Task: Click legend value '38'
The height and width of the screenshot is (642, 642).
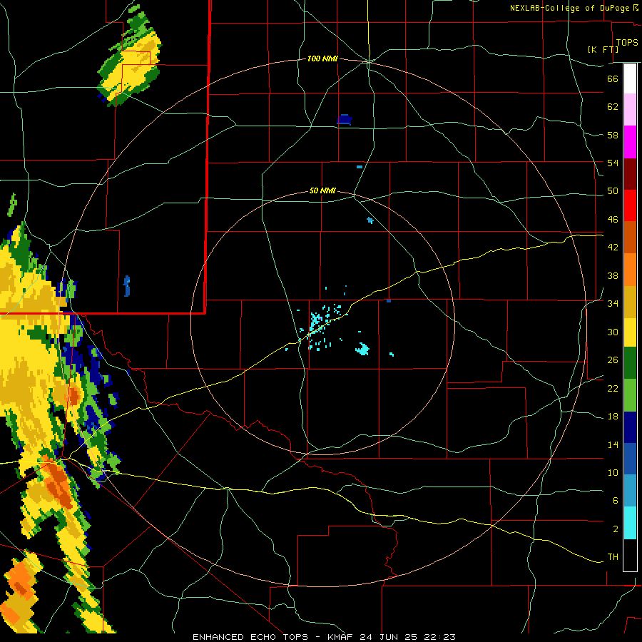Action: tap(613, 276)
